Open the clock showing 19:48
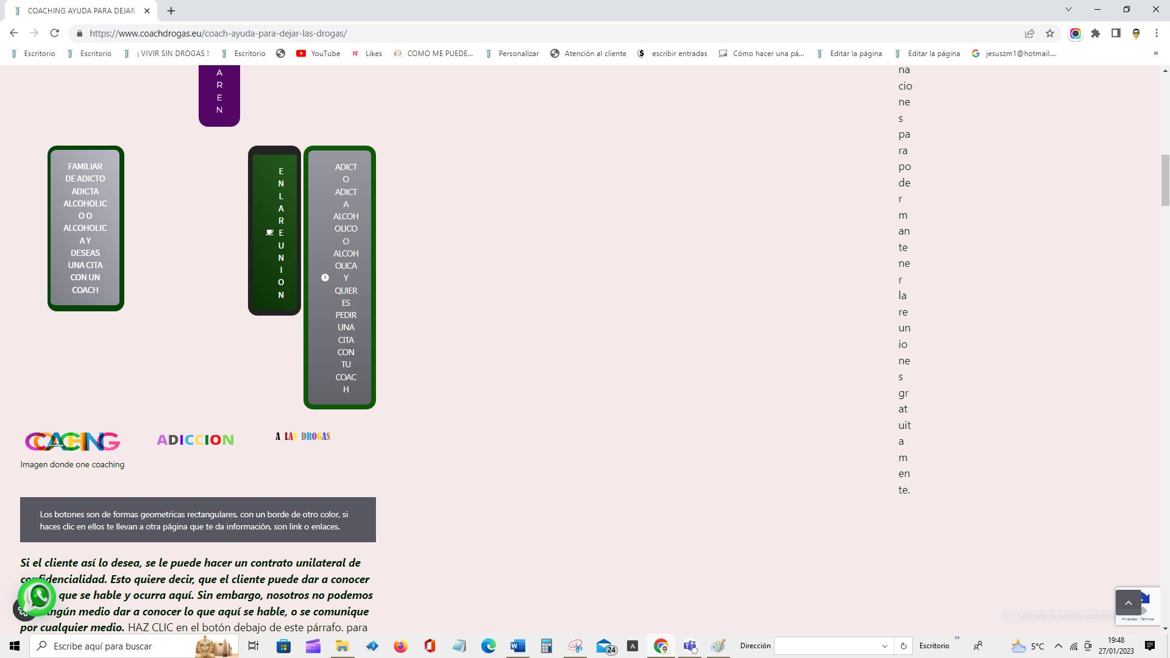Image resolution: width=1170 pixels, height=658 pixels. point(1116,646)
